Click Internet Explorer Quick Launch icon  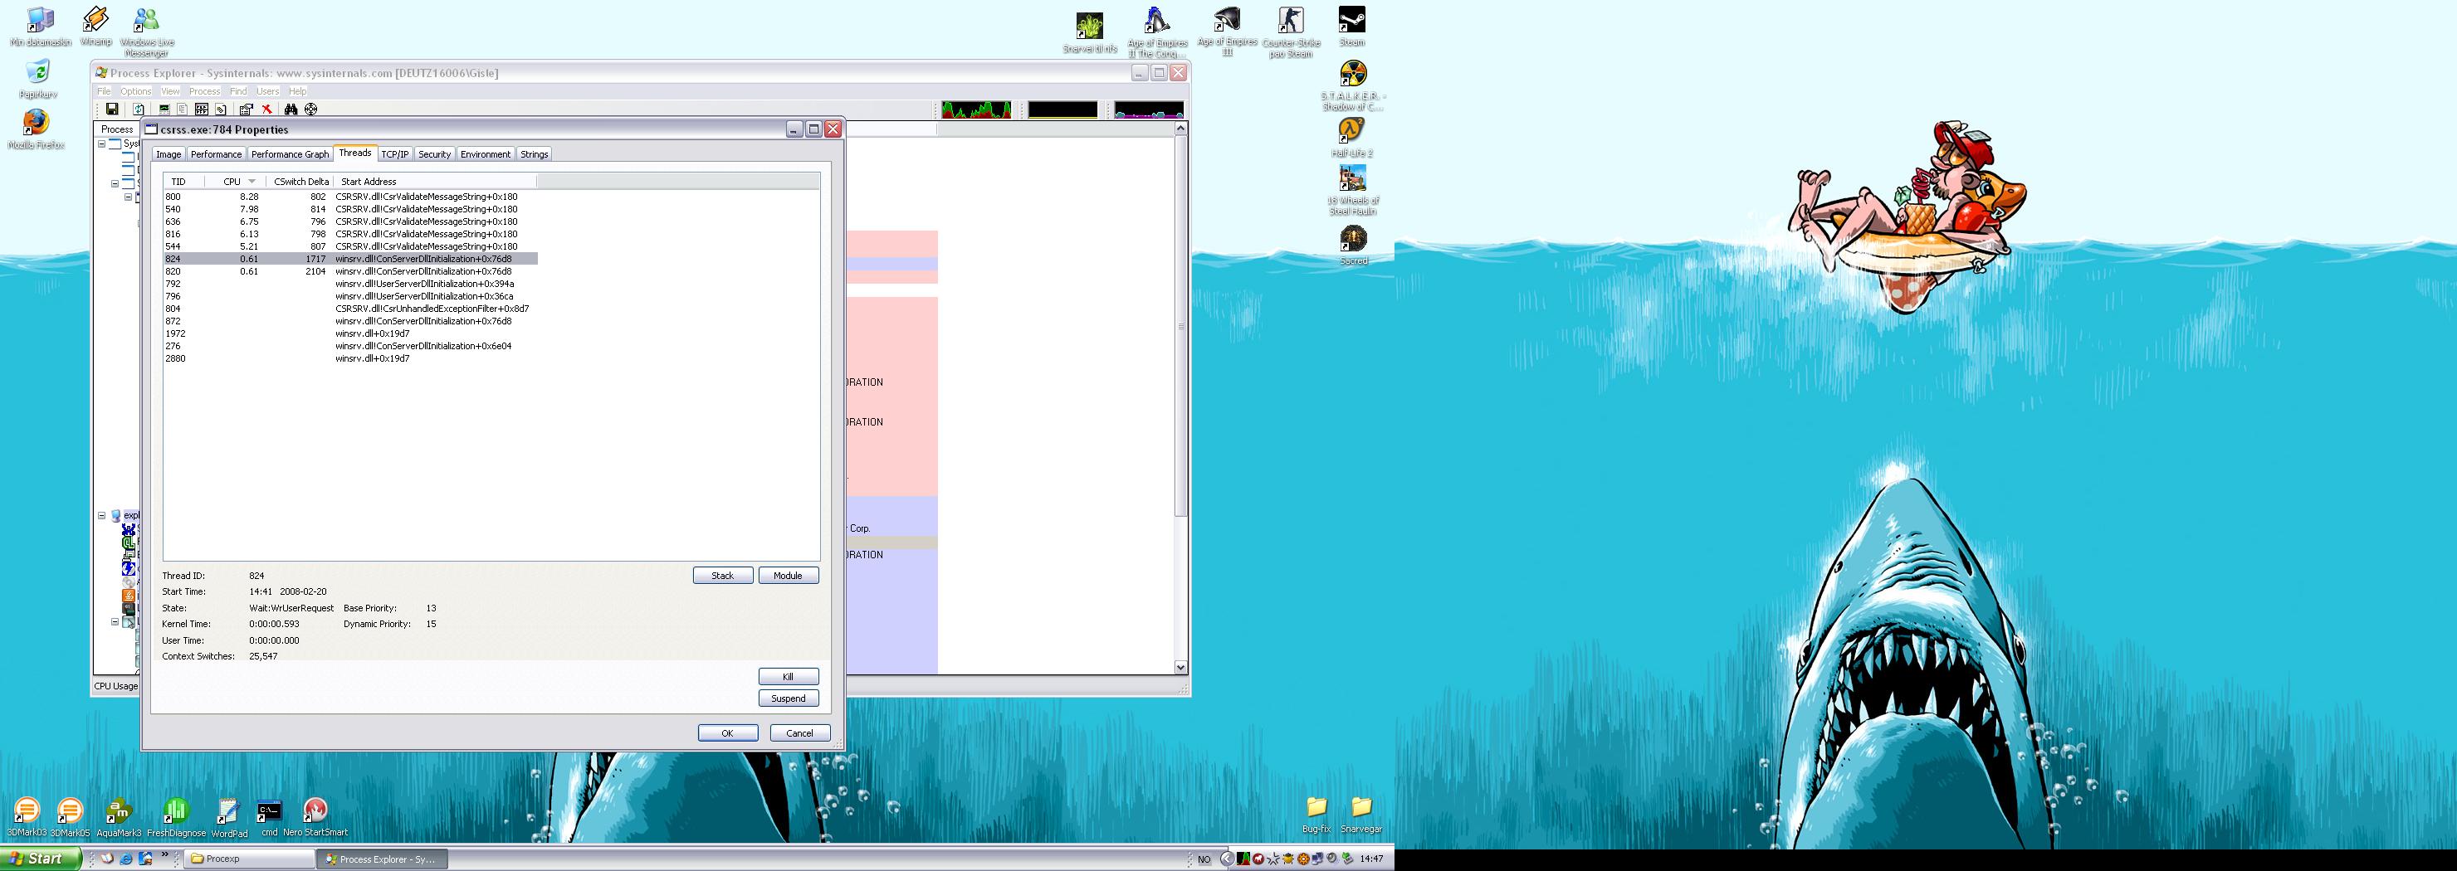point(126,859)
